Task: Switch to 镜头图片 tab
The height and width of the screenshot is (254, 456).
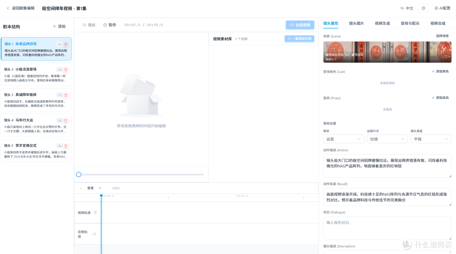Action: click(x=356, y=23)
